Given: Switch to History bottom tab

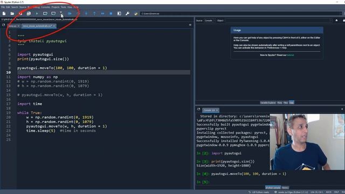Looking at the screenshot, I should (x=285, y=188).
